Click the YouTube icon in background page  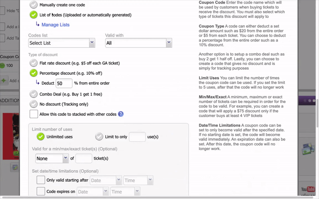308,189
